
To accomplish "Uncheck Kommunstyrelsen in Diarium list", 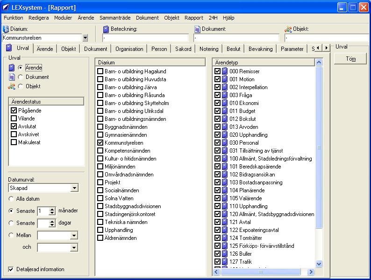I will 100,143.
